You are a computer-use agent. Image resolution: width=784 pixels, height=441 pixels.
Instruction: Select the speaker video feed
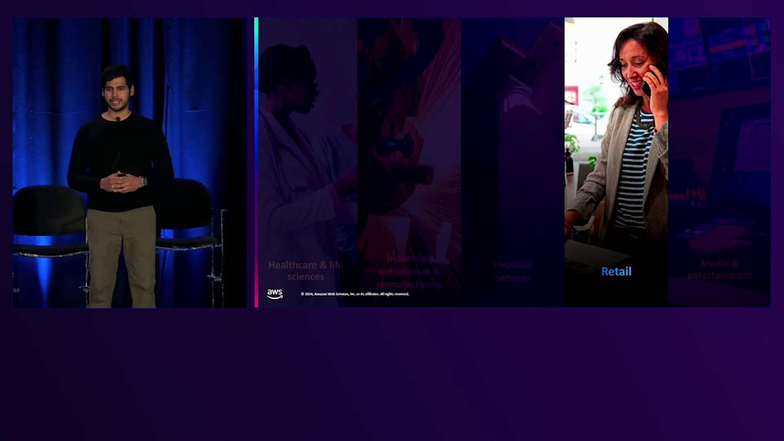tap(129, 163)
